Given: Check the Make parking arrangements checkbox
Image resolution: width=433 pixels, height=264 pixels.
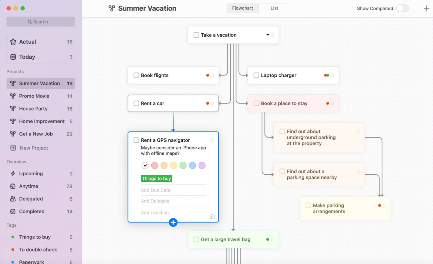Looking at the screenshot, I should point(308,205).
